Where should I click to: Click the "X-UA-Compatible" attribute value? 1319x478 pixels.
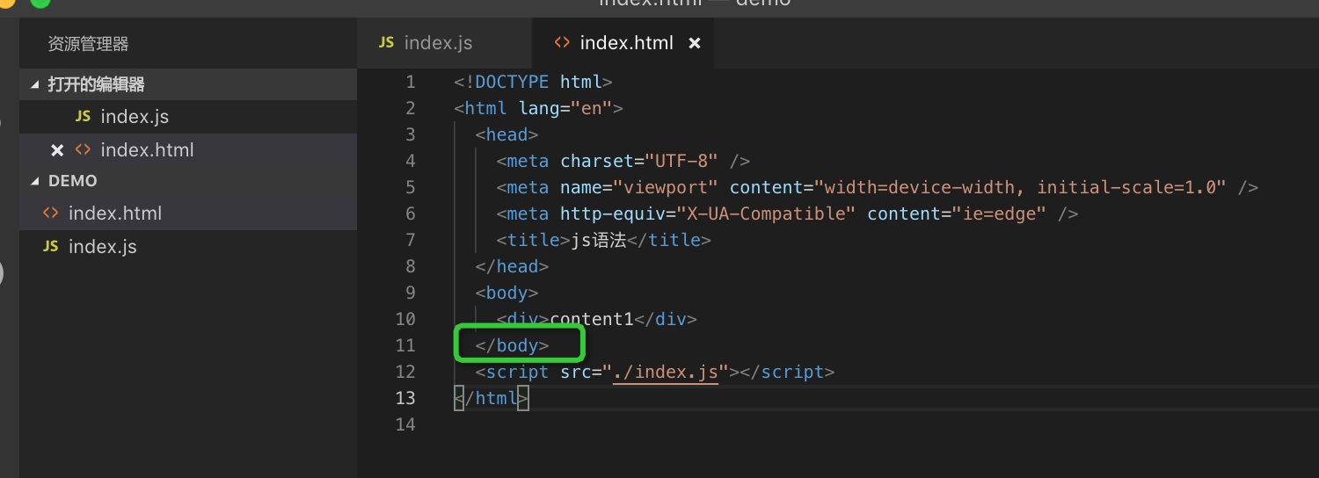[765, 214]
